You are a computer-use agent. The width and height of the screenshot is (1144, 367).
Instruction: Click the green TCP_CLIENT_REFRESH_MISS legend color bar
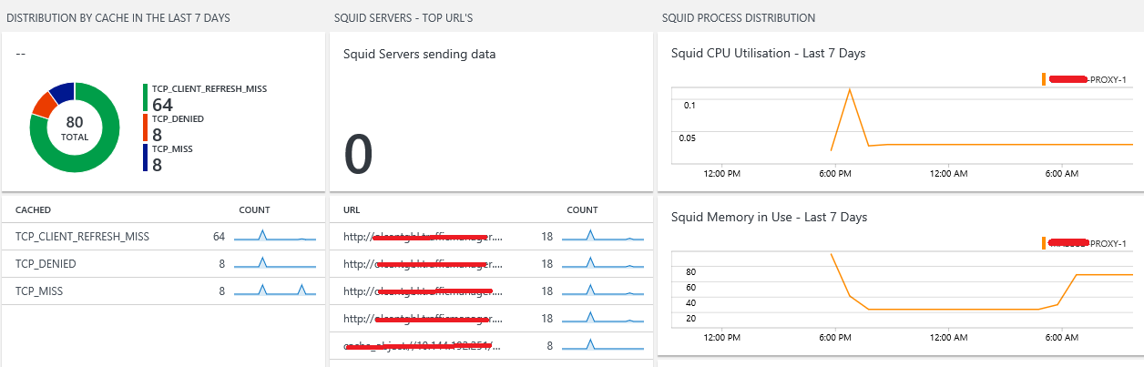145,97
